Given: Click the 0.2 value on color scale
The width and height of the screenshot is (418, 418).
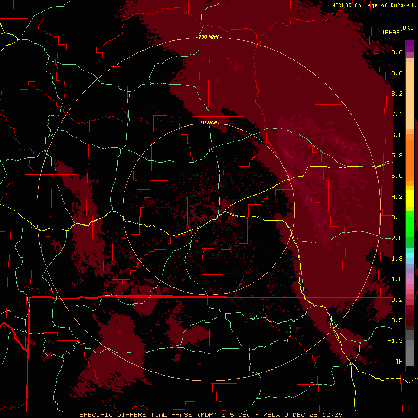Looking at the screenshot, I should pyautogui.click(x=397, y=300).
